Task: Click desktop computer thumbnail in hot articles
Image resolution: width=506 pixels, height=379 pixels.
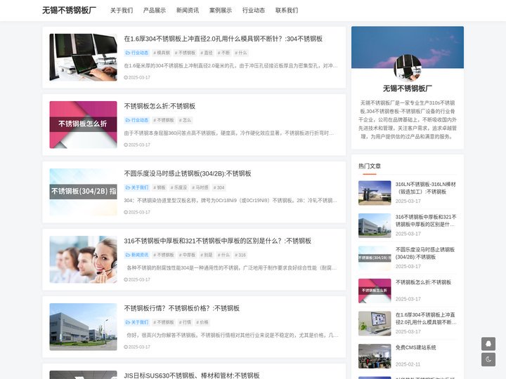Action: point(375,324)
